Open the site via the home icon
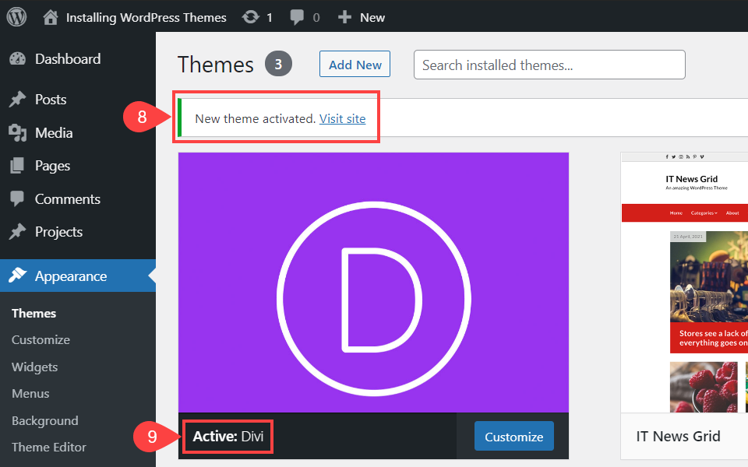Viewport: 748px width, 467px height. pos(50,16)
